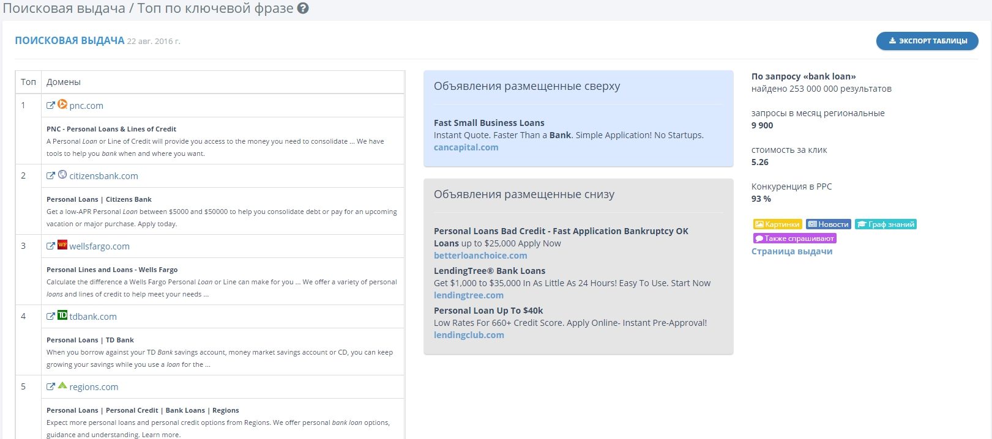992x439 pixels.
Task: Open the citizensbank.com domain link
Action: click(103, 176)
